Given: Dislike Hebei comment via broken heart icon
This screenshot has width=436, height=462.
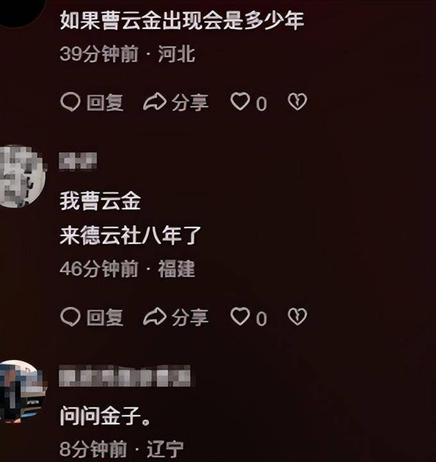Looking at the screenshot, I should pos(298,102).
